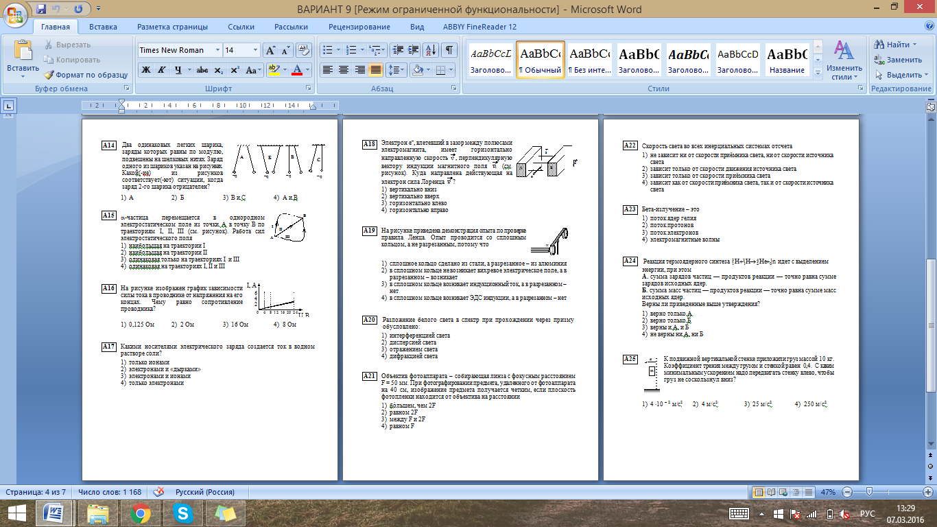The width and height of the screenshot is (937, 527).
Task: Apply Формат по образцу format painter
Action: [86, 75]
